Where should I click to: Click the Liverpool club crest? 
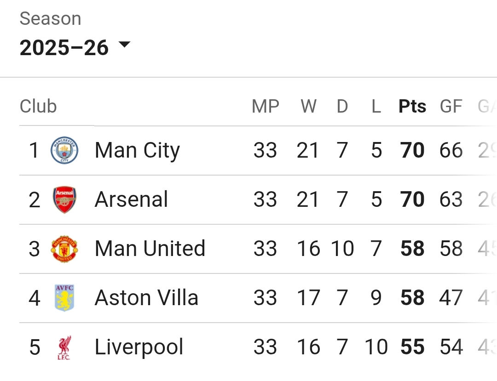pos(64,347)
